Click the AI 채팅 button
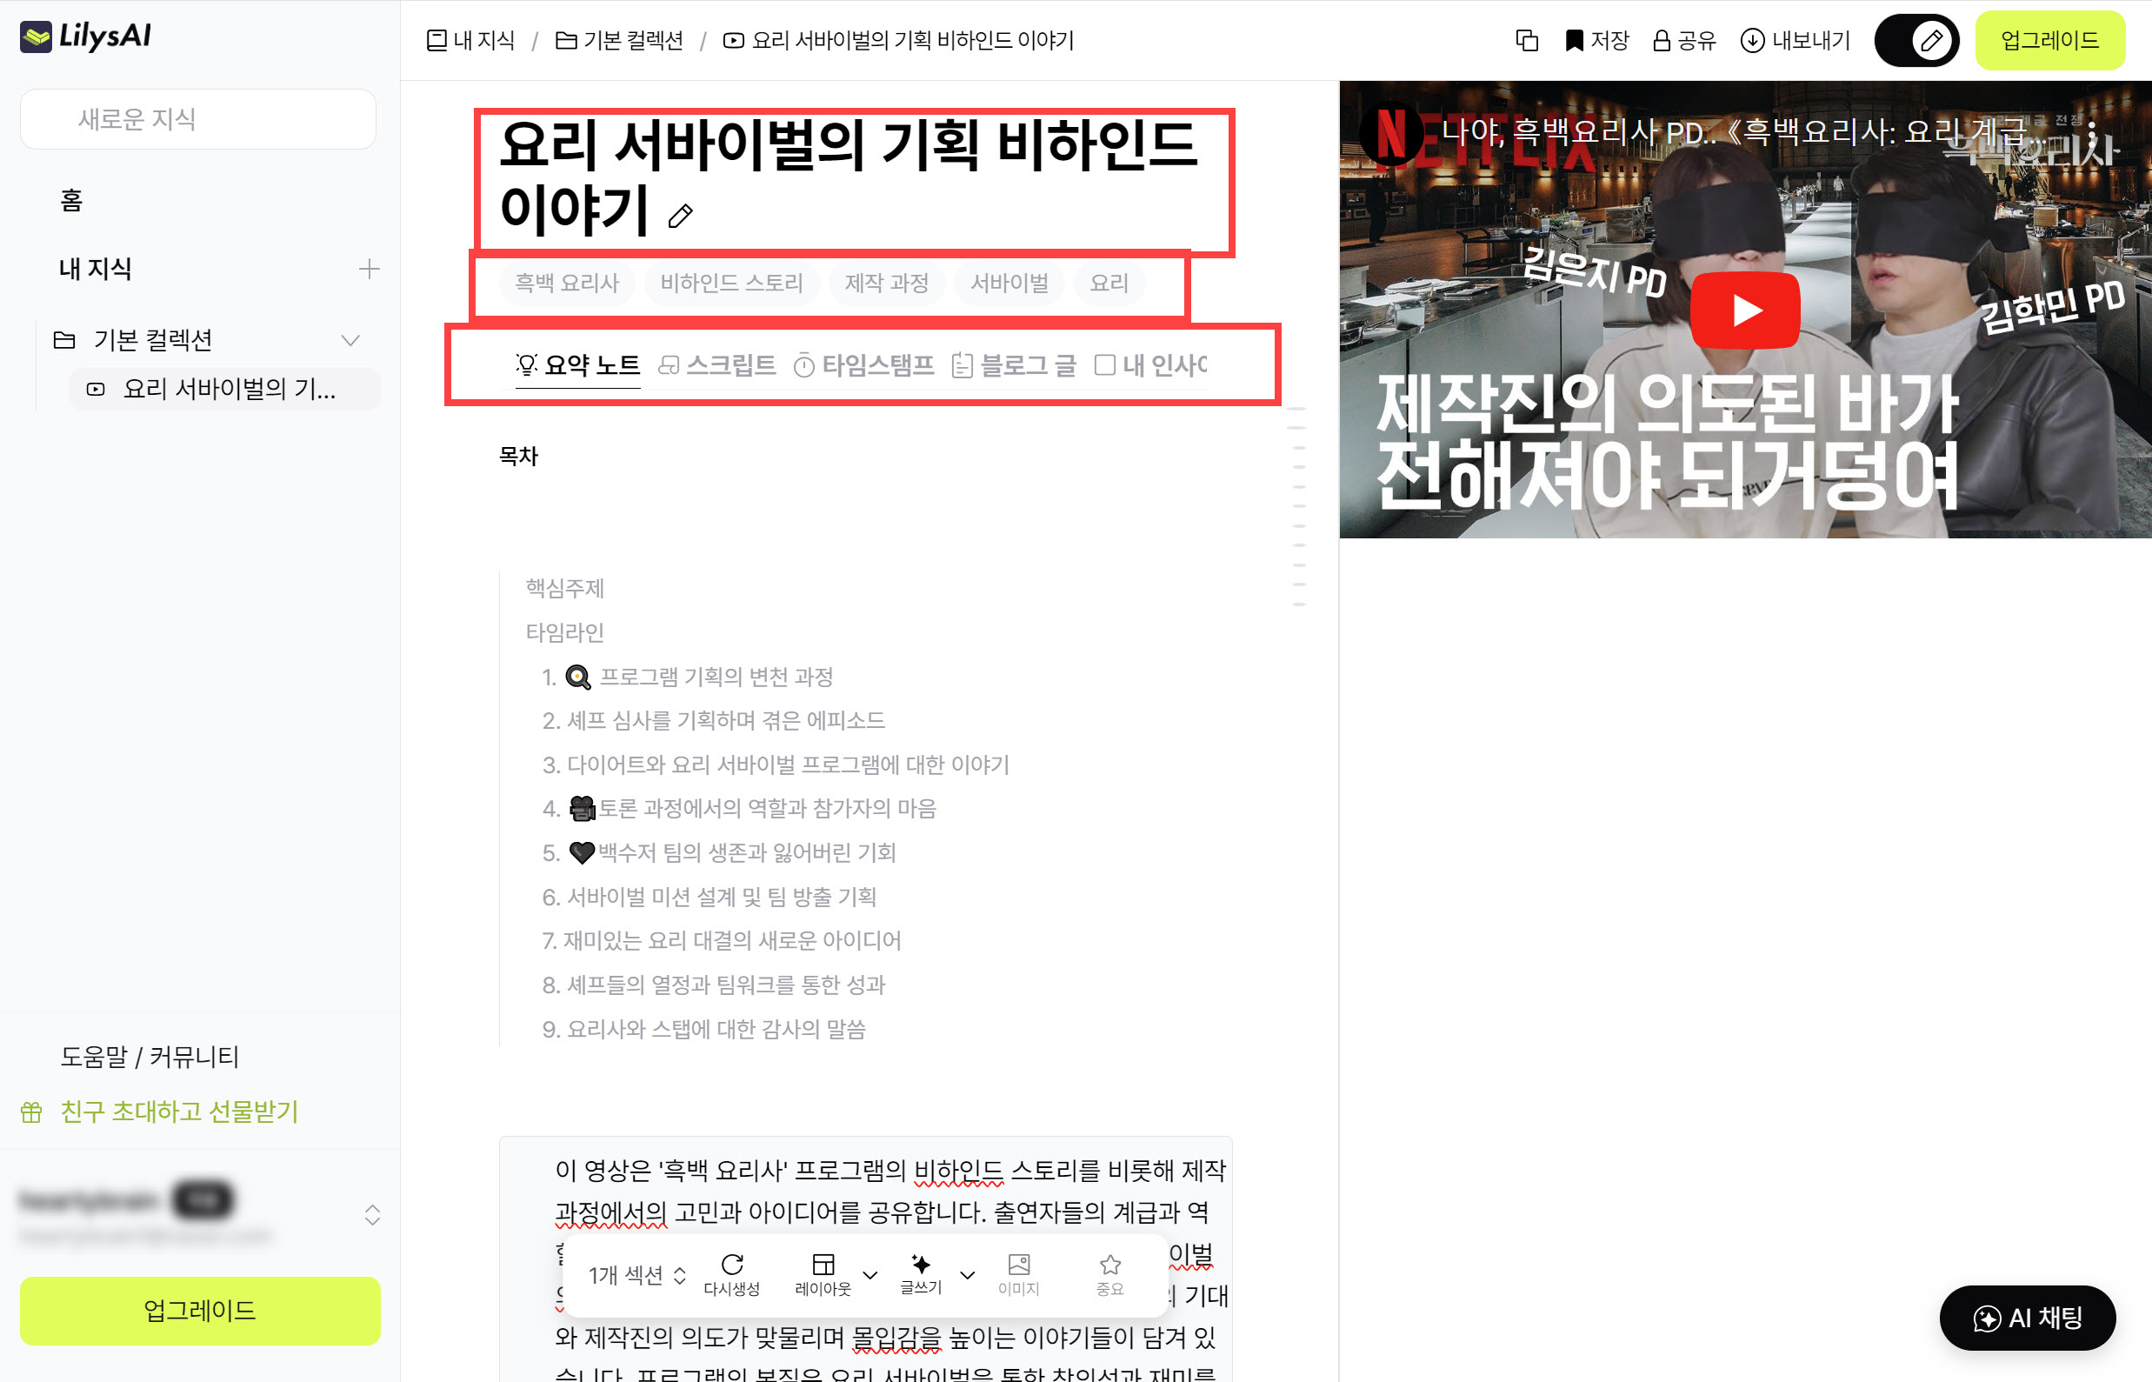This screenshot has height=1382, width=2152. (2028, 1318)
